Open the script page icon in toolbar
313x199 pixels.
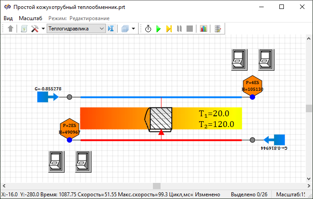24,29
